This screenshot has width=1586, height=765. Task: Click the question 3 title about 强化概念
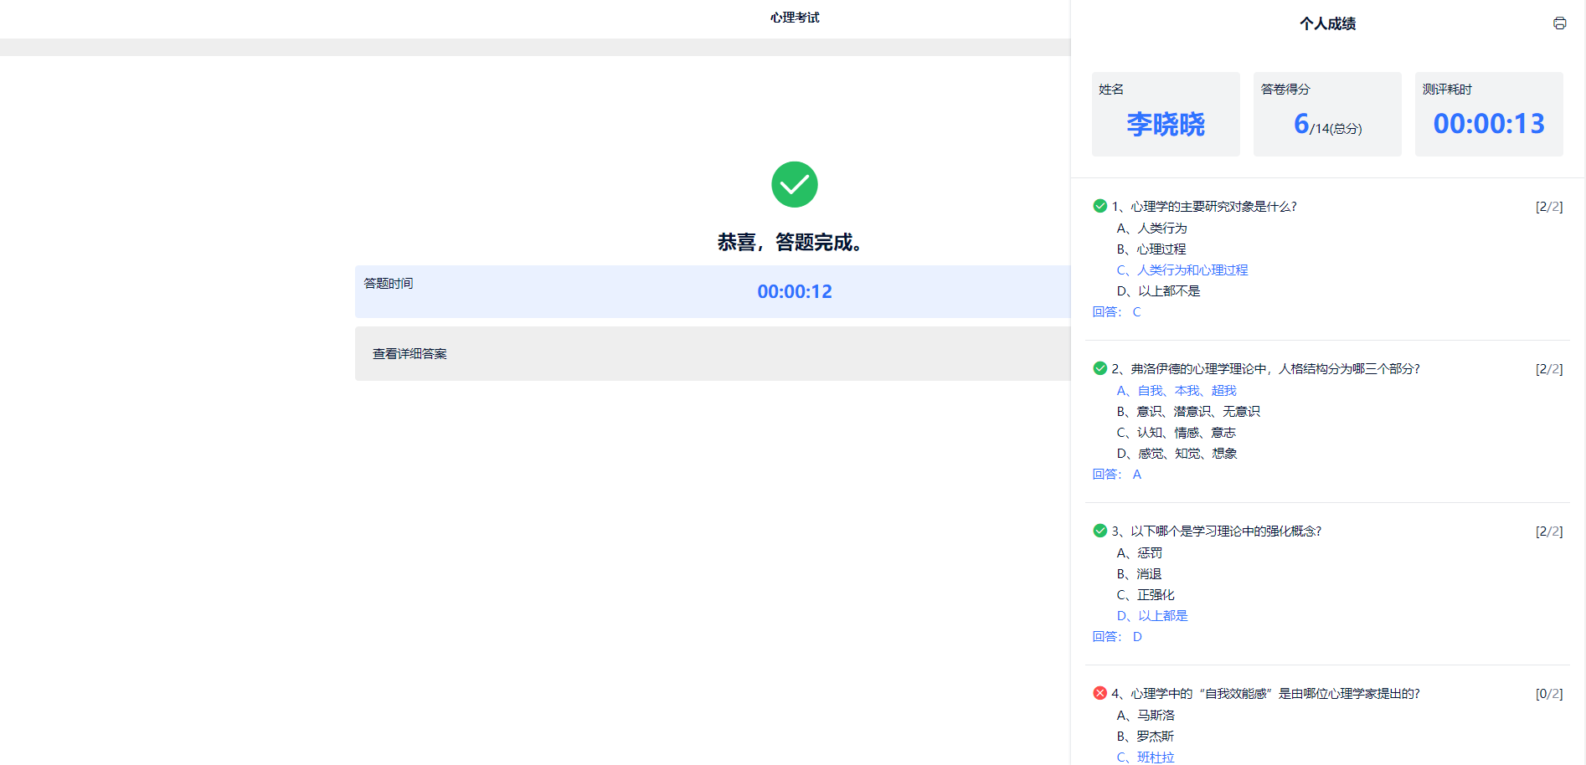coord(1216,531)
